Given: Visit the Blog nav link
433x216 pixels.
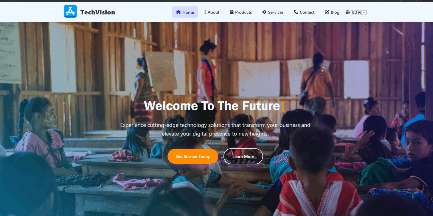Looking at the screenshot, I should click(332, 12).
